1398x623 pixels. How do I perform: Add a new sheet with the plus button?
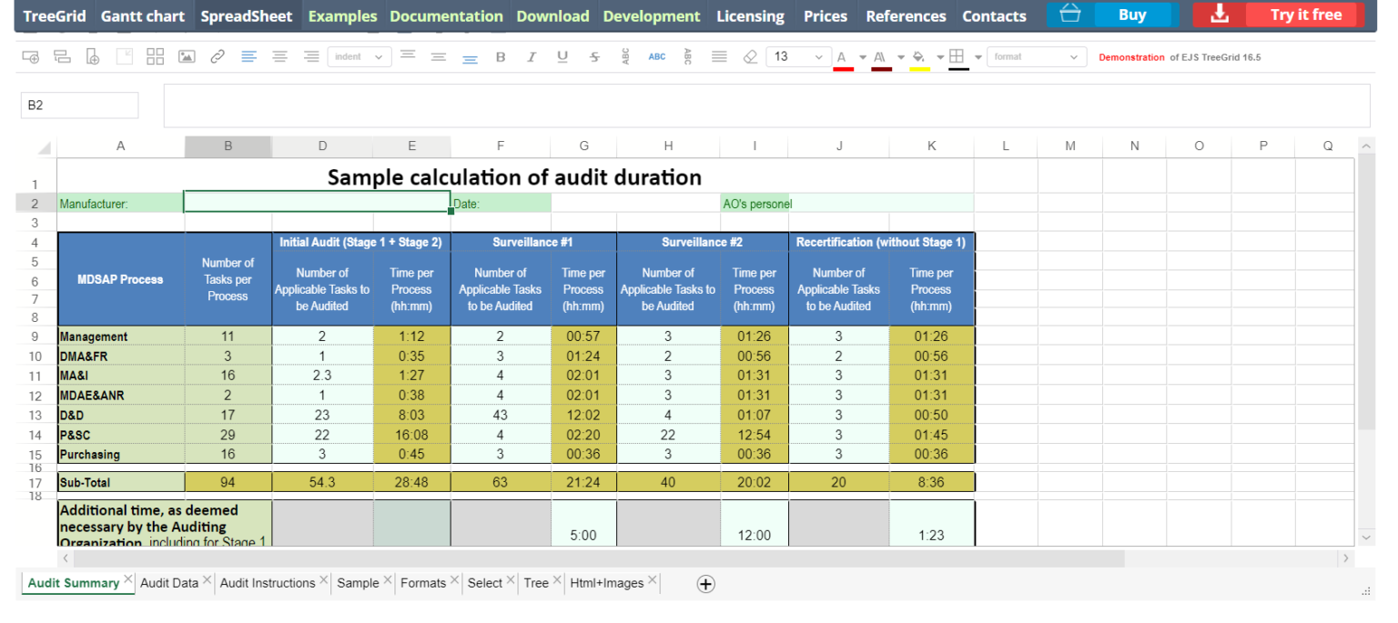705,583
